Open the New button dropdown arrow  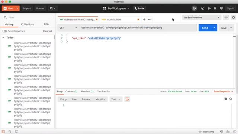click(17, 8)
